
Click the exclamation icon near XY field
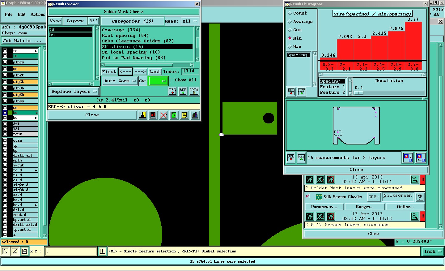point(103,251)
